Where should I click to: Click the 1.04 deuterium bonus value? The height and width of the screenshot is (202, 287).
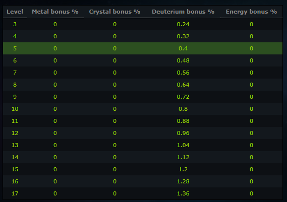click(x=183, y=145)
